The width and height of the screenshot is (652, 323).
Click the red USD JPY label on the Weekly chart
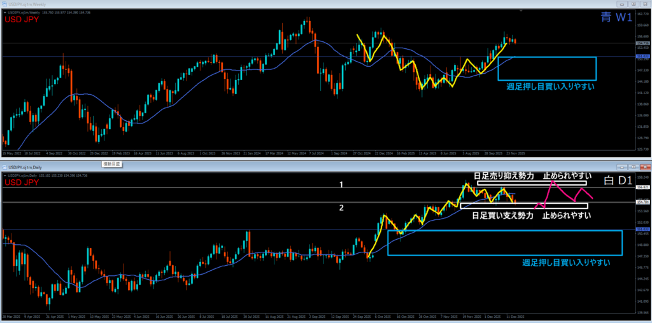click(x=22, y=19)
